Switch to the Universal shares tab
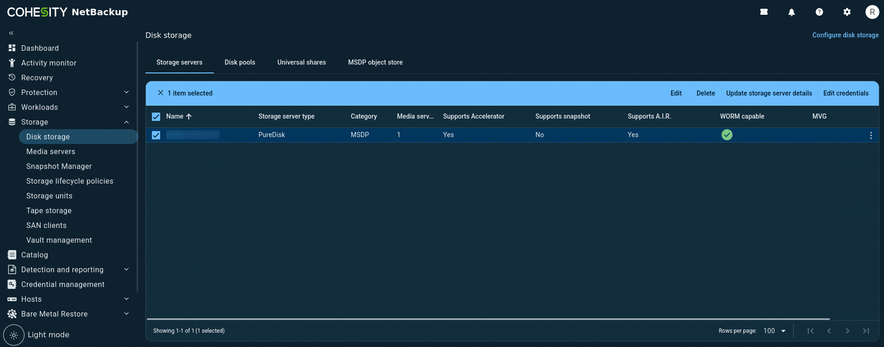Image resolution: width=884 pixels, height=347 pixels. click(x=301, y=62)
